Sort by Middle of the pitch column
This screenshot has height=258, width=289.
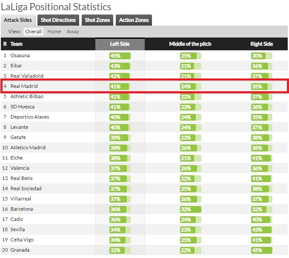190,44
